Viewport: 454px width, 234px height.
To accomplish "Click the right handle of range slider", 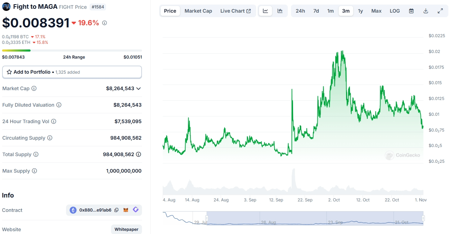I will point(423,218).
